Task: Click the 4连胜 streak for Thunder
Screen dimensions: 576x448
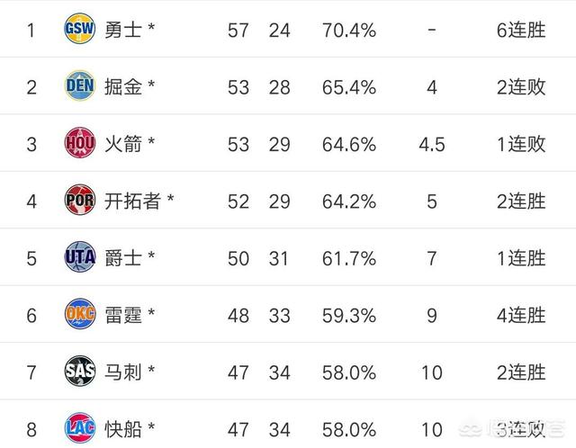Action: pyautogui.click(x=521, y=316)
